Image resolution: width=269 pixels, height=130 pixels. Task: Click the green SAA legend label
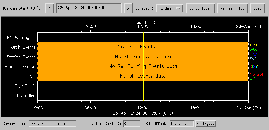pyautogui.click(x=253, y=49)
